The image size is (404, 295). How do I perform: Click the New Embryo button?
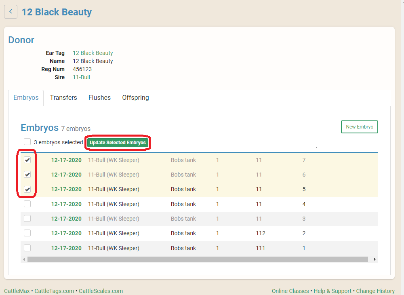[360, 127]
